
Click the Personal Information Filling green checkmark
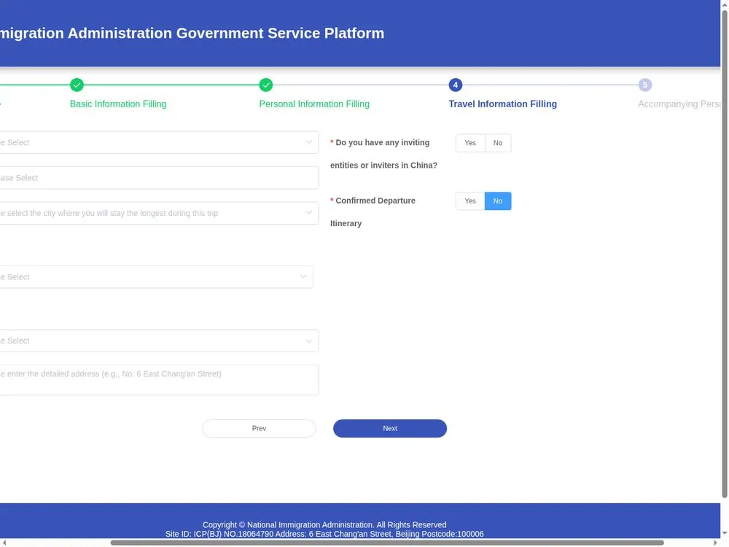click(x=266, y=85)
